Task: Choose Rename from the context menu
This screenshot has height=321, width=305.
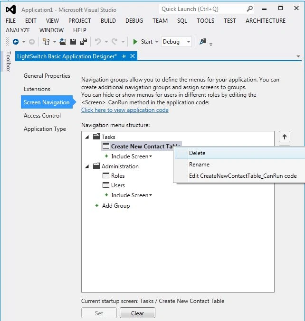Action: [x=239, y=165]
